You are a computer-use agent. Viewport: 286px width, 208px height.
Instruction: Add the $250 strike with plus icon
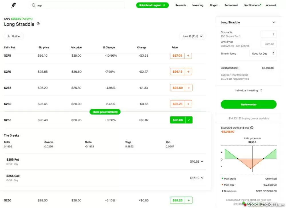pyautogui.click(x=188, y=200)
